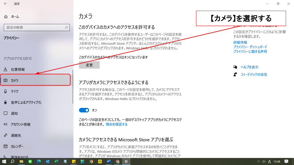
Task: Open 音声によるアクティブ化 settings
Action: (26, 102)
